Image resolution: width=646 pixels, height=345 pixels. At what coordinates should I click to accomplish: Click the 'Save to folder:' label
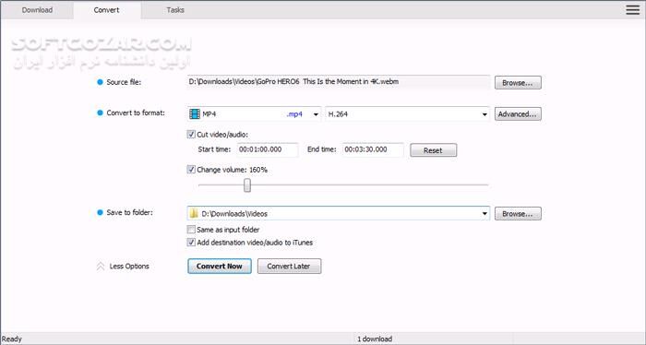click(129, 212)
